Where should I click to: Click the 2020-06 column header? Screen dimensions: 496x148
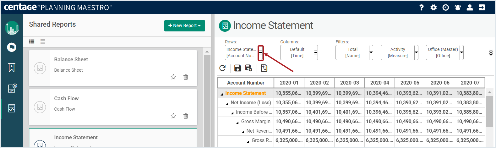[x=440, y=83]
